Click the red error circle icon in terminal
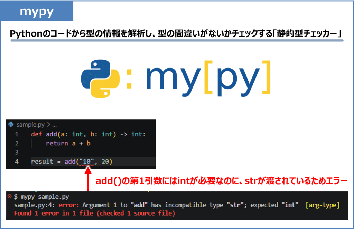 click(x=9, y=196)
